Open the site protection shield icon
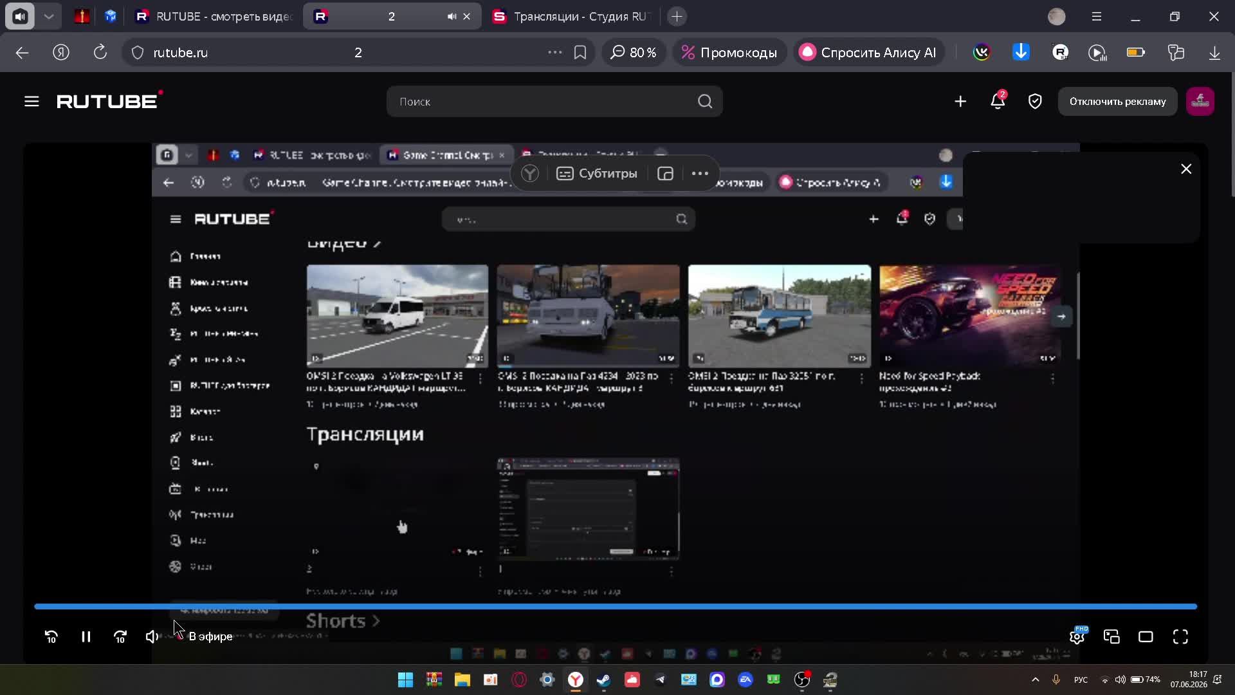 [x=138, y=53]
